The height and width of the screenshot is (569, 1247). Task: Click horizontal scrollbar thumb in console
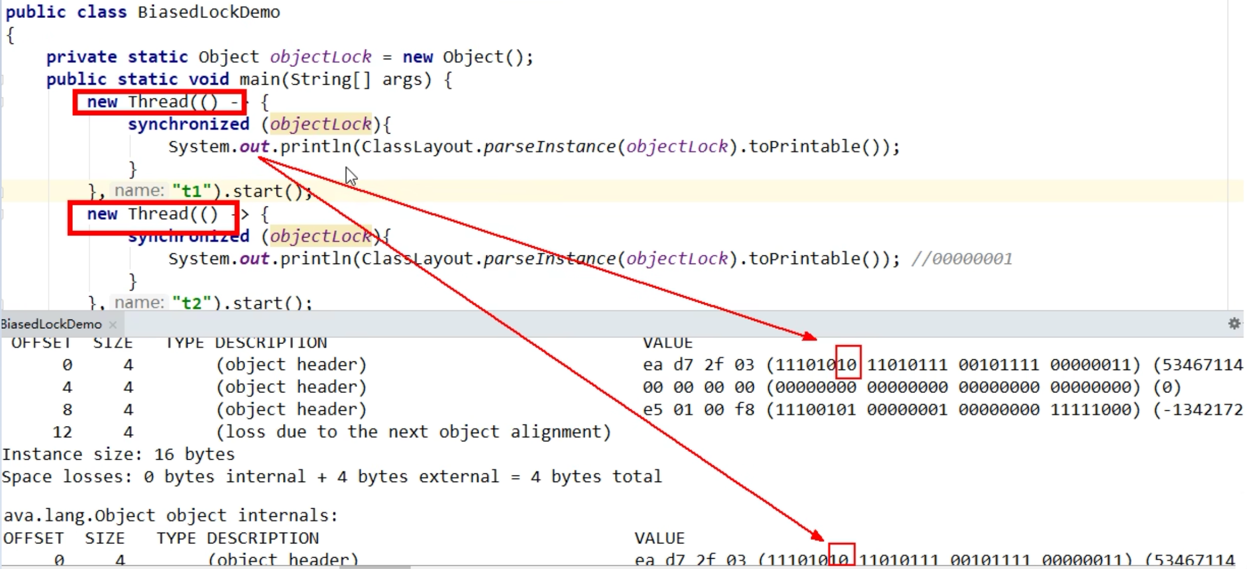click(x=375, y=566)
